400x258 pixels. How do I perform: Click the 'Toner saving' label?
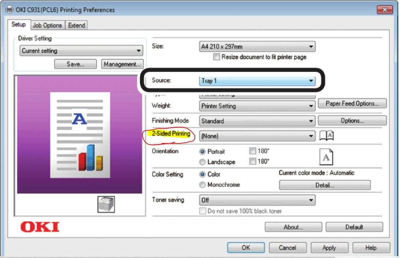pos(168,200)
